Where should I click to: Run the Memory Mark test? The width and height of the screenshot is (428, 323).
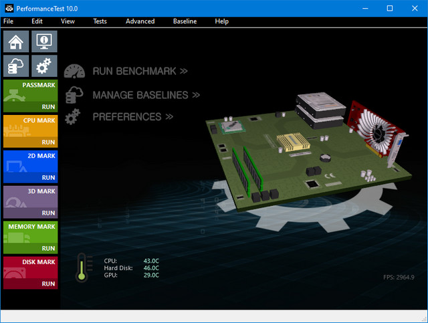31,237
